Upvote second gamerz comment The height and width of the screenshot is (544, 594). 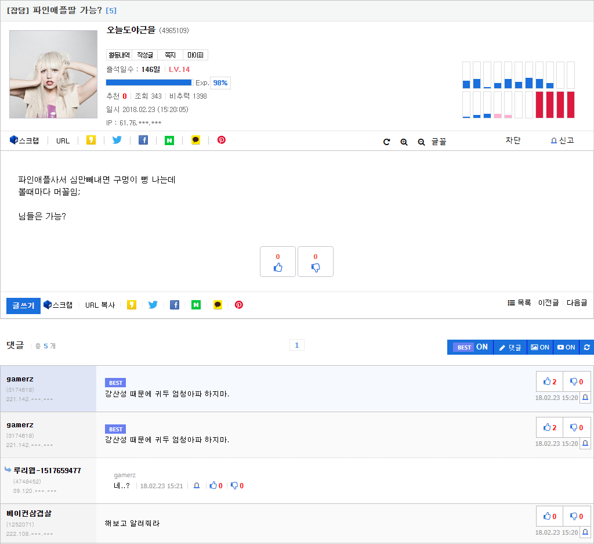point(550,427)
